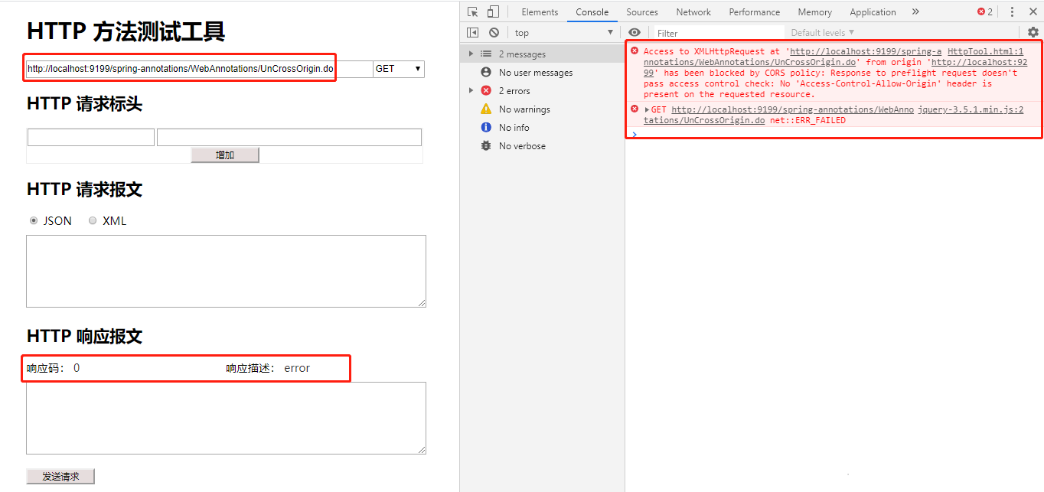This screenshot has width=1044, height=492.
Task: Click the 'HTTP 方法测试工具' heading
Action: tap(126, 31)
